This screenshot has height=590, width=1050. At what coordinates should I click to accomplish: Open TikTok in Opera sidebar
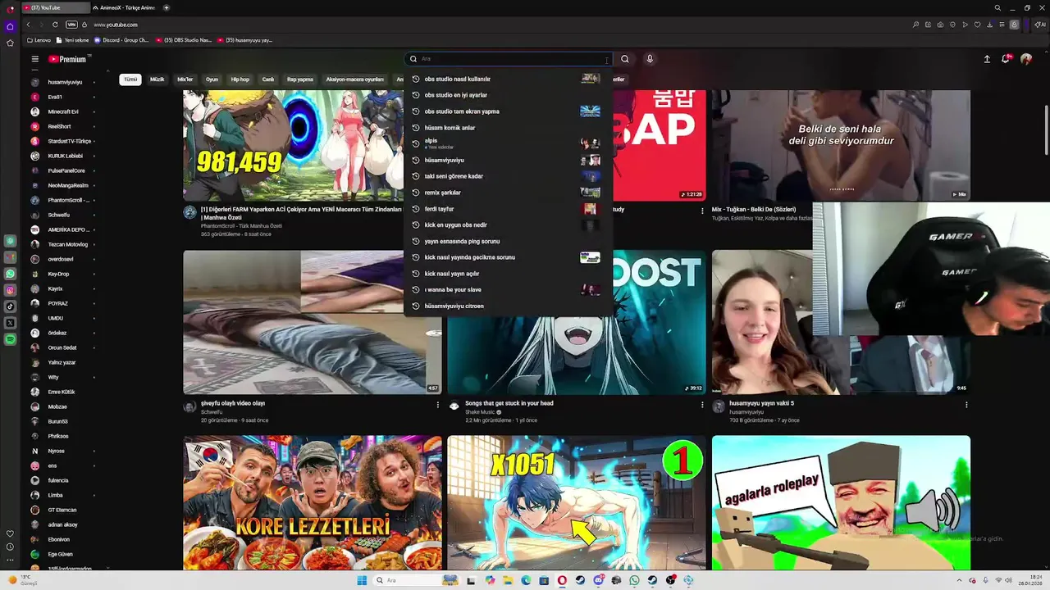point(10,306)
